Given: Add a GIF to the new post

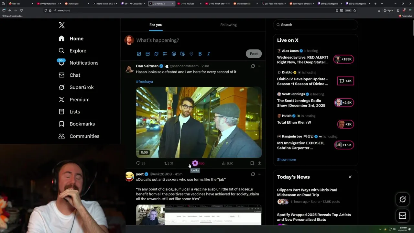Looking at the screenshot, I should click(x=147, y=54).
